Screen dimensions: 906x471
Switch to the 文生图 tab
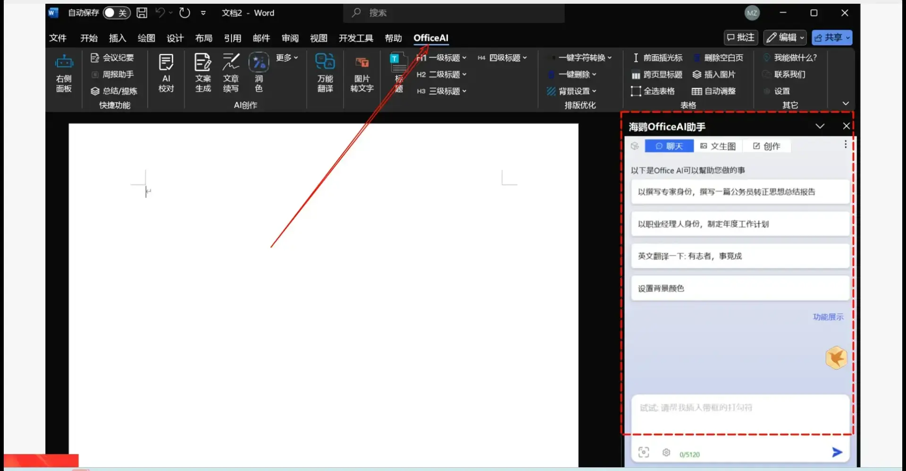pos(717,146)
